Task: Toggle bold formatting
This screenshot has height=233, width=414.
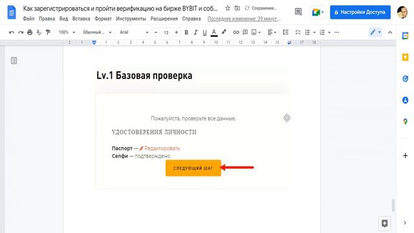Action: 186,32
